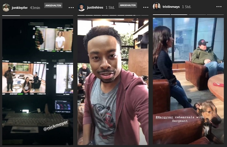
Task: Open justinhires' selfie story image
Action: (x=113, y=82)
